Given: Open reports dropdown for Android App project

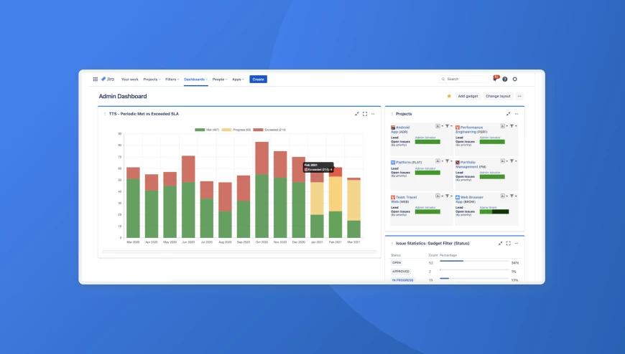Looking at the screenshot, I should pyautogui.click(x=439, y=126).
